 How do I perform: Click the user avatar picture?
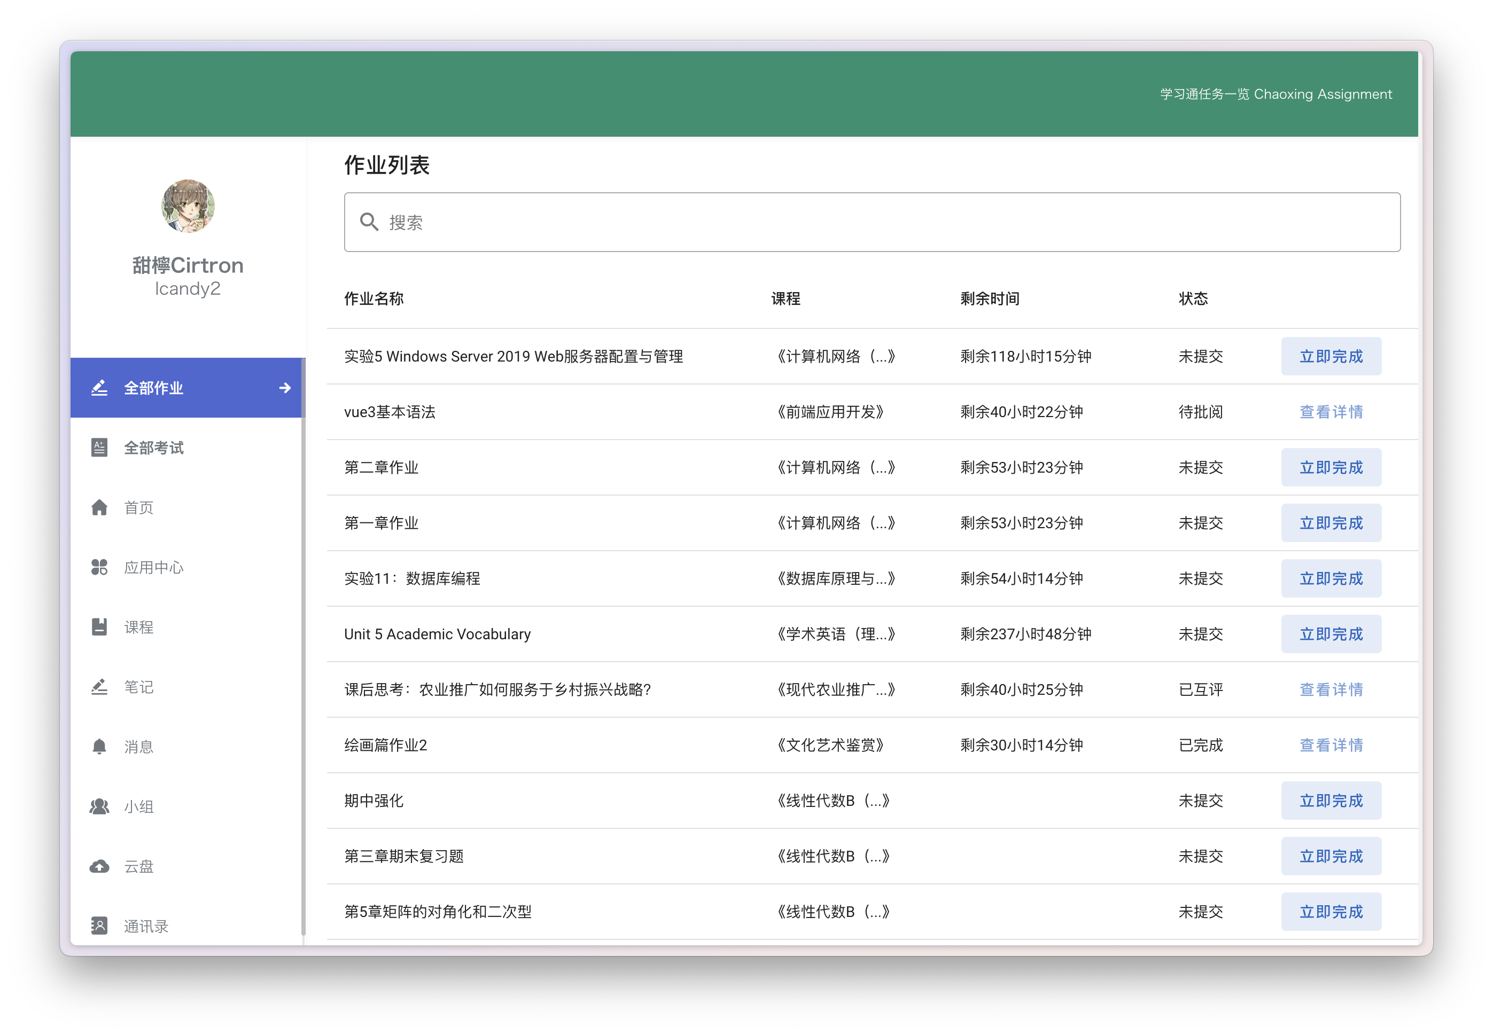(188, 206)
